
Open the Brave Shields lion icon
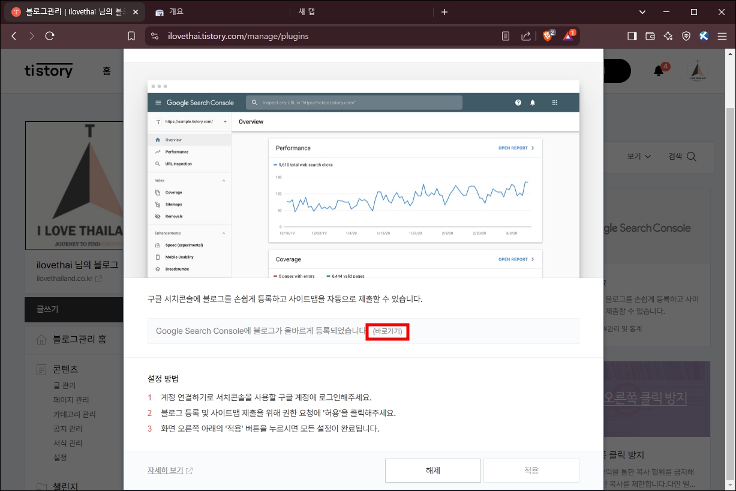pyautogui.click(x=548, y=36)
